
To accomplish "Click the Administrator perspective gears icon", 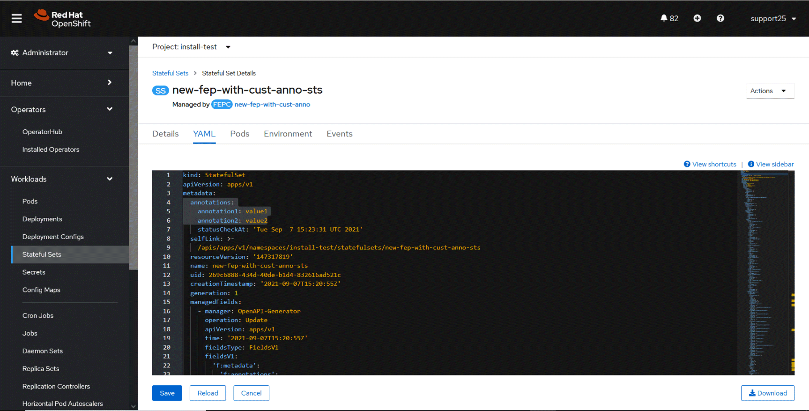I will [15, 53].
